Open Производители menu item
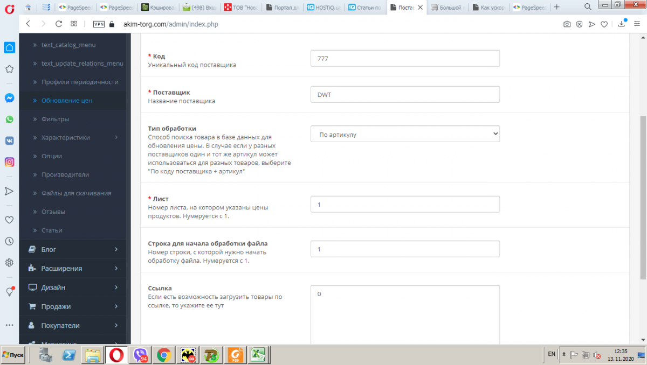 tap(65, 174)
